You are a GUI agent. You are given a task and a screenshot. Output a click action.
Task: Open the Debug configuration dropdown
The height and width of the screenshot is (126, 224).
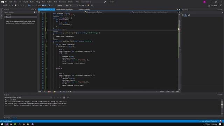tap(61, 6)
